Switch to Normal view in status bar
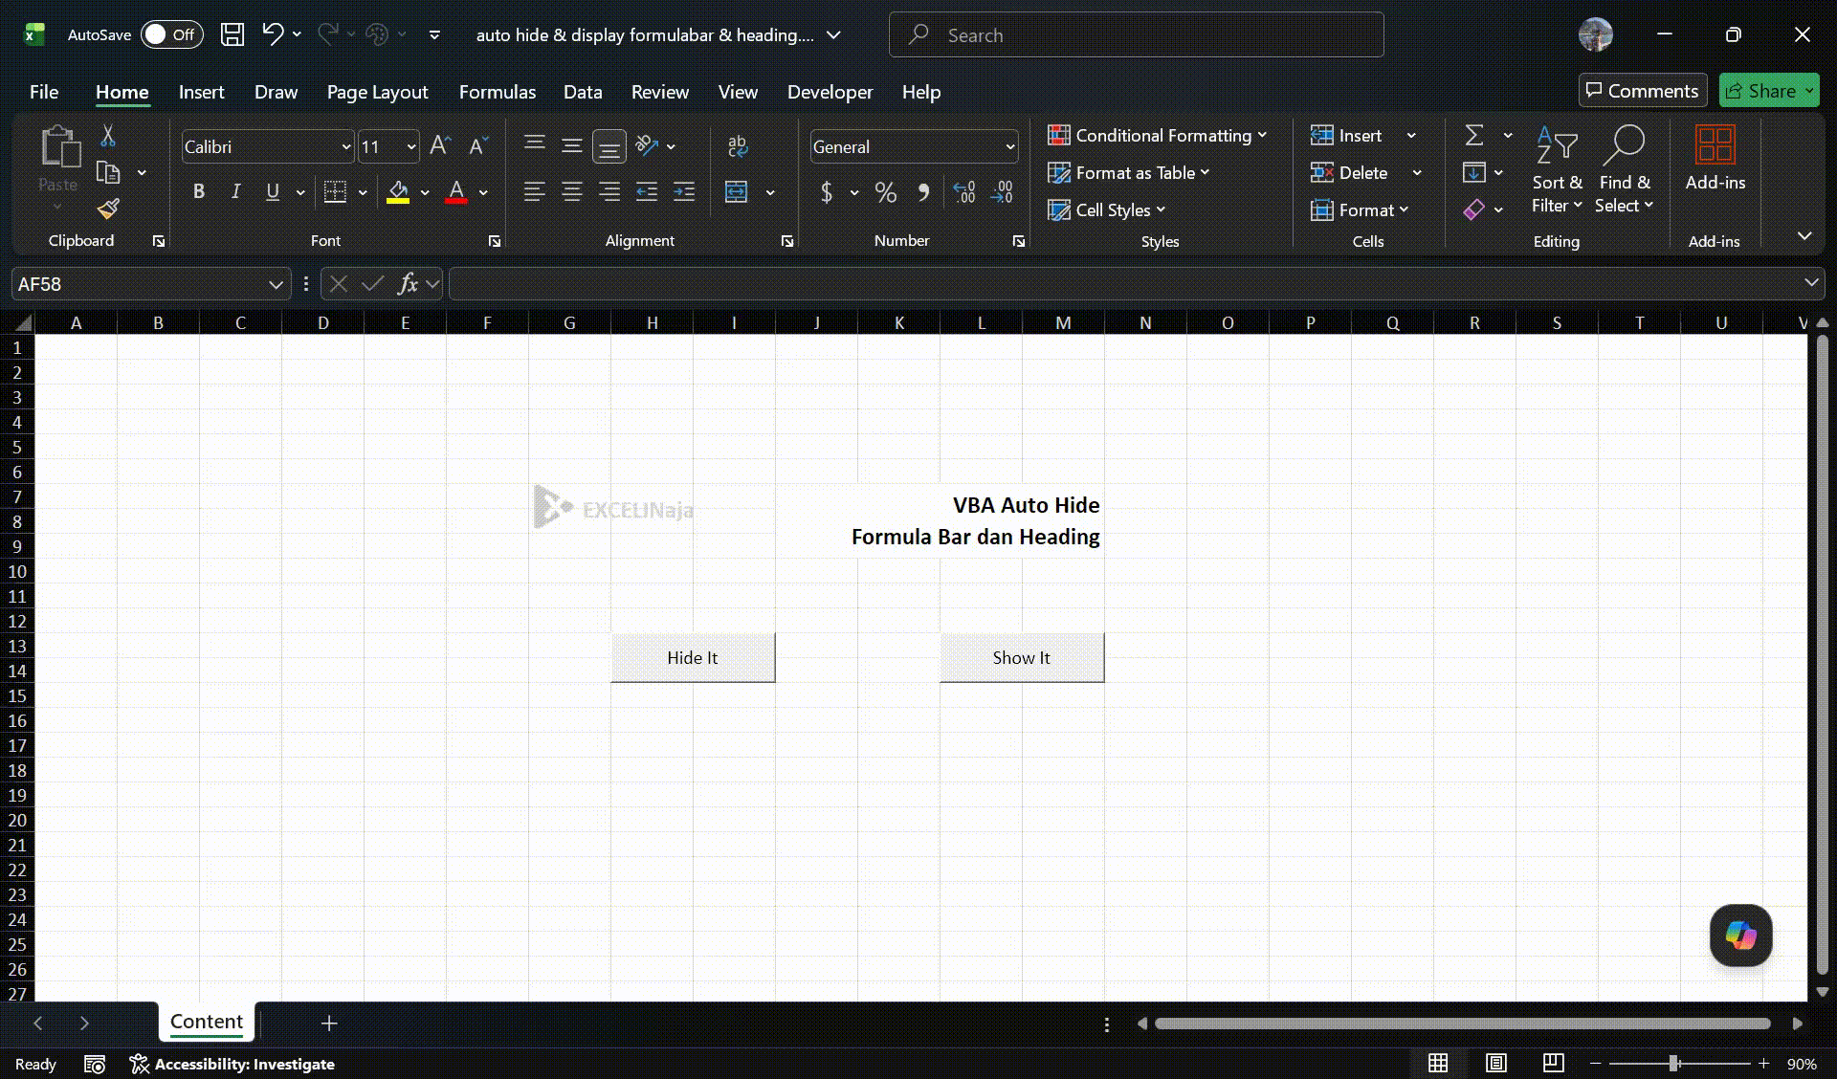Image resolution: width=1837 pixels, height=1079 pixels. (1438, 1063)
